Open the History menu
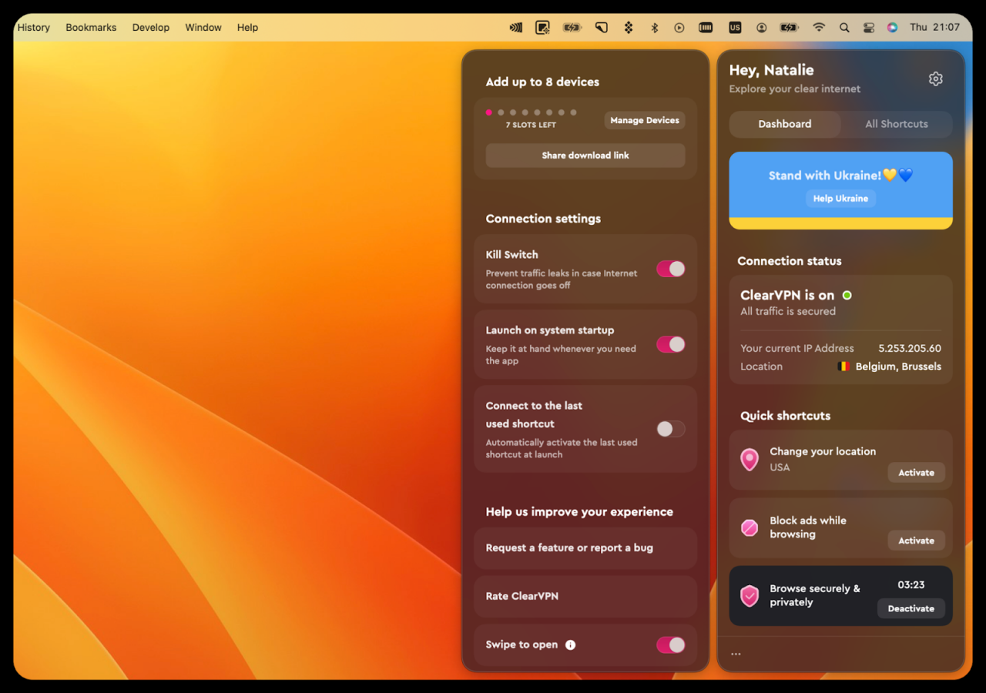Image resolution: width=986 pixels, height=693 pixels. pos(34,27)
